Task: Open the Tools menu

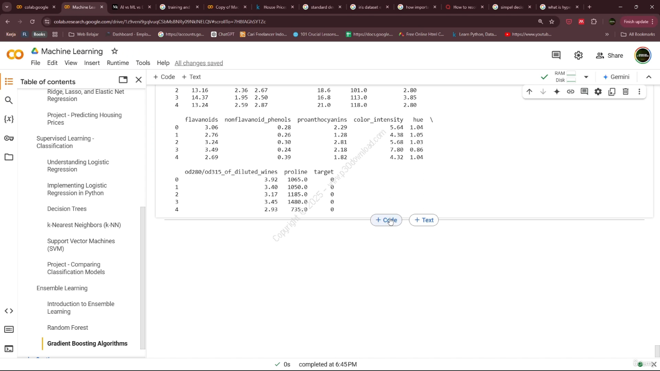Action: 143,63
